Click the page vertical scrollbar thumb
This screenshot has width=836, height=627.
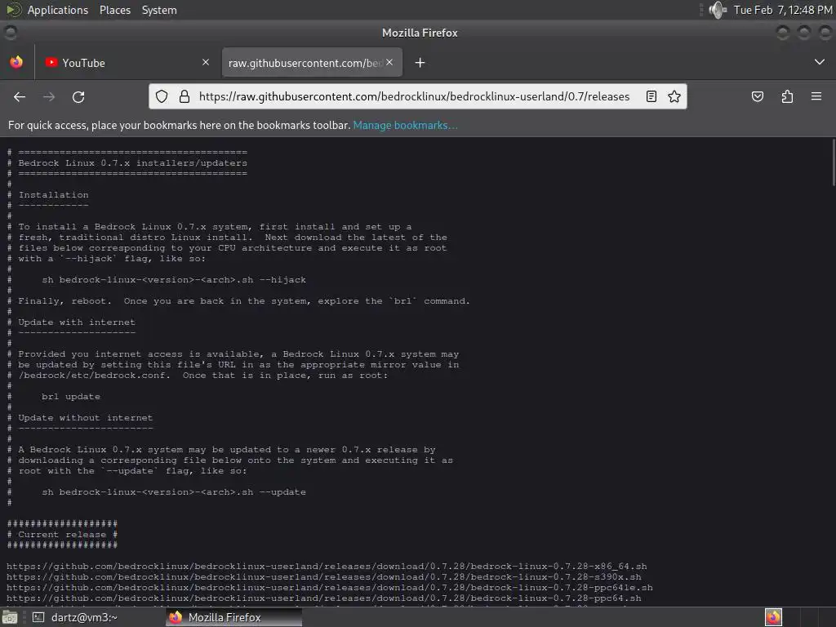833,162
